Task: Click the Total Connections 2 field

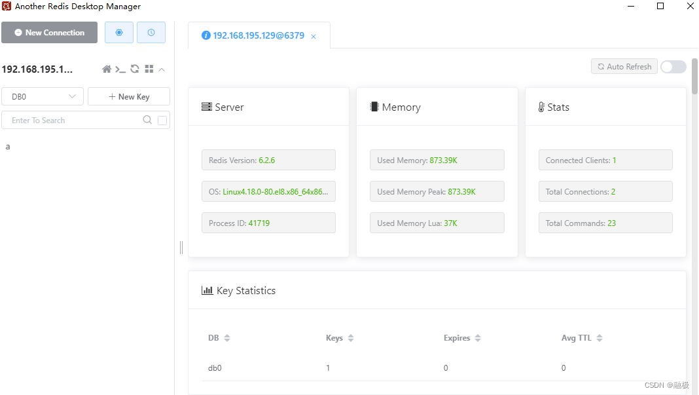Action: coord(605,191)
